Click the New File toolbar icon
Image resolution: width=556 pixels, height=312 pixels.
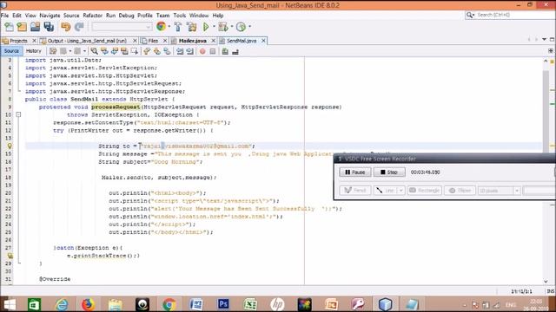9,27
